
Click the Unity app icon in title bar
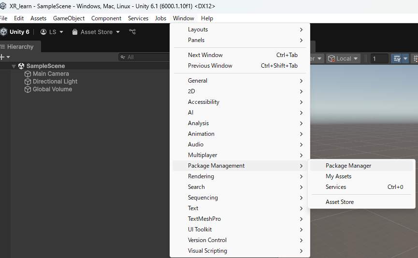point(3,6)
